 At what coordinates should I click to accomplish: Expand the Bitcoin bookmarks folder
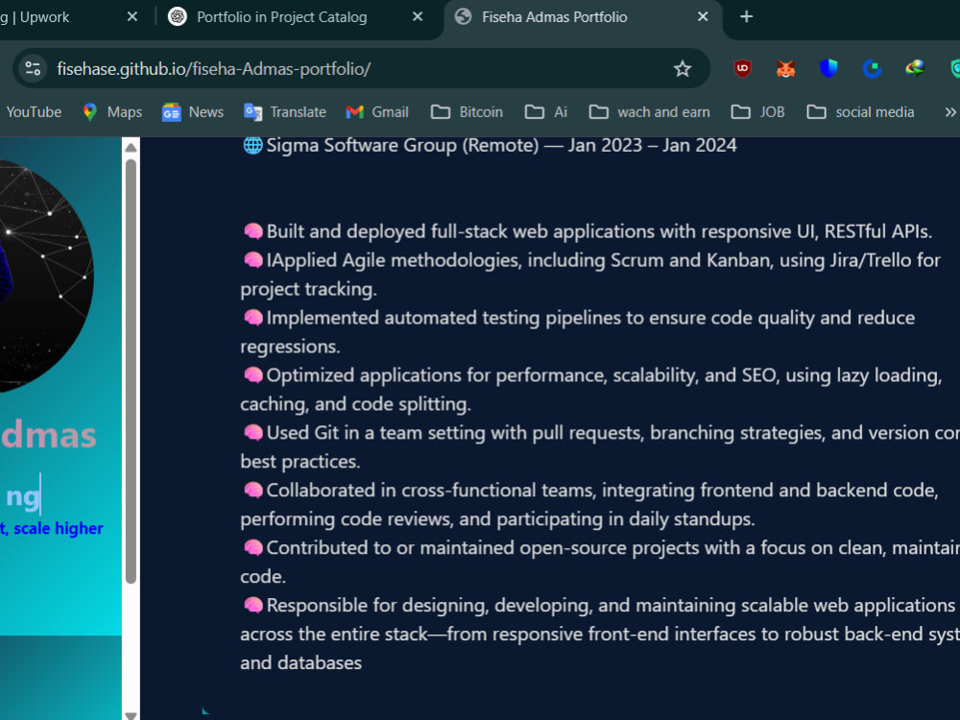(x=467, y=112)
